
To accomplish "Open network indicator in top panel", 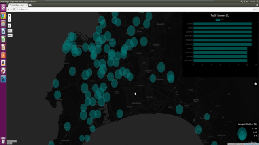I will (242, 2).
